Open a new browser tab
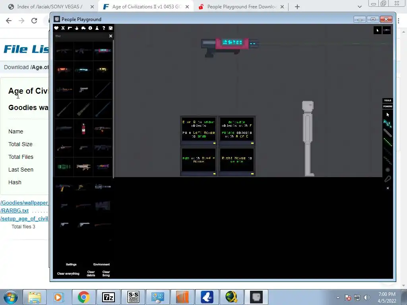 tap(297, 7)
